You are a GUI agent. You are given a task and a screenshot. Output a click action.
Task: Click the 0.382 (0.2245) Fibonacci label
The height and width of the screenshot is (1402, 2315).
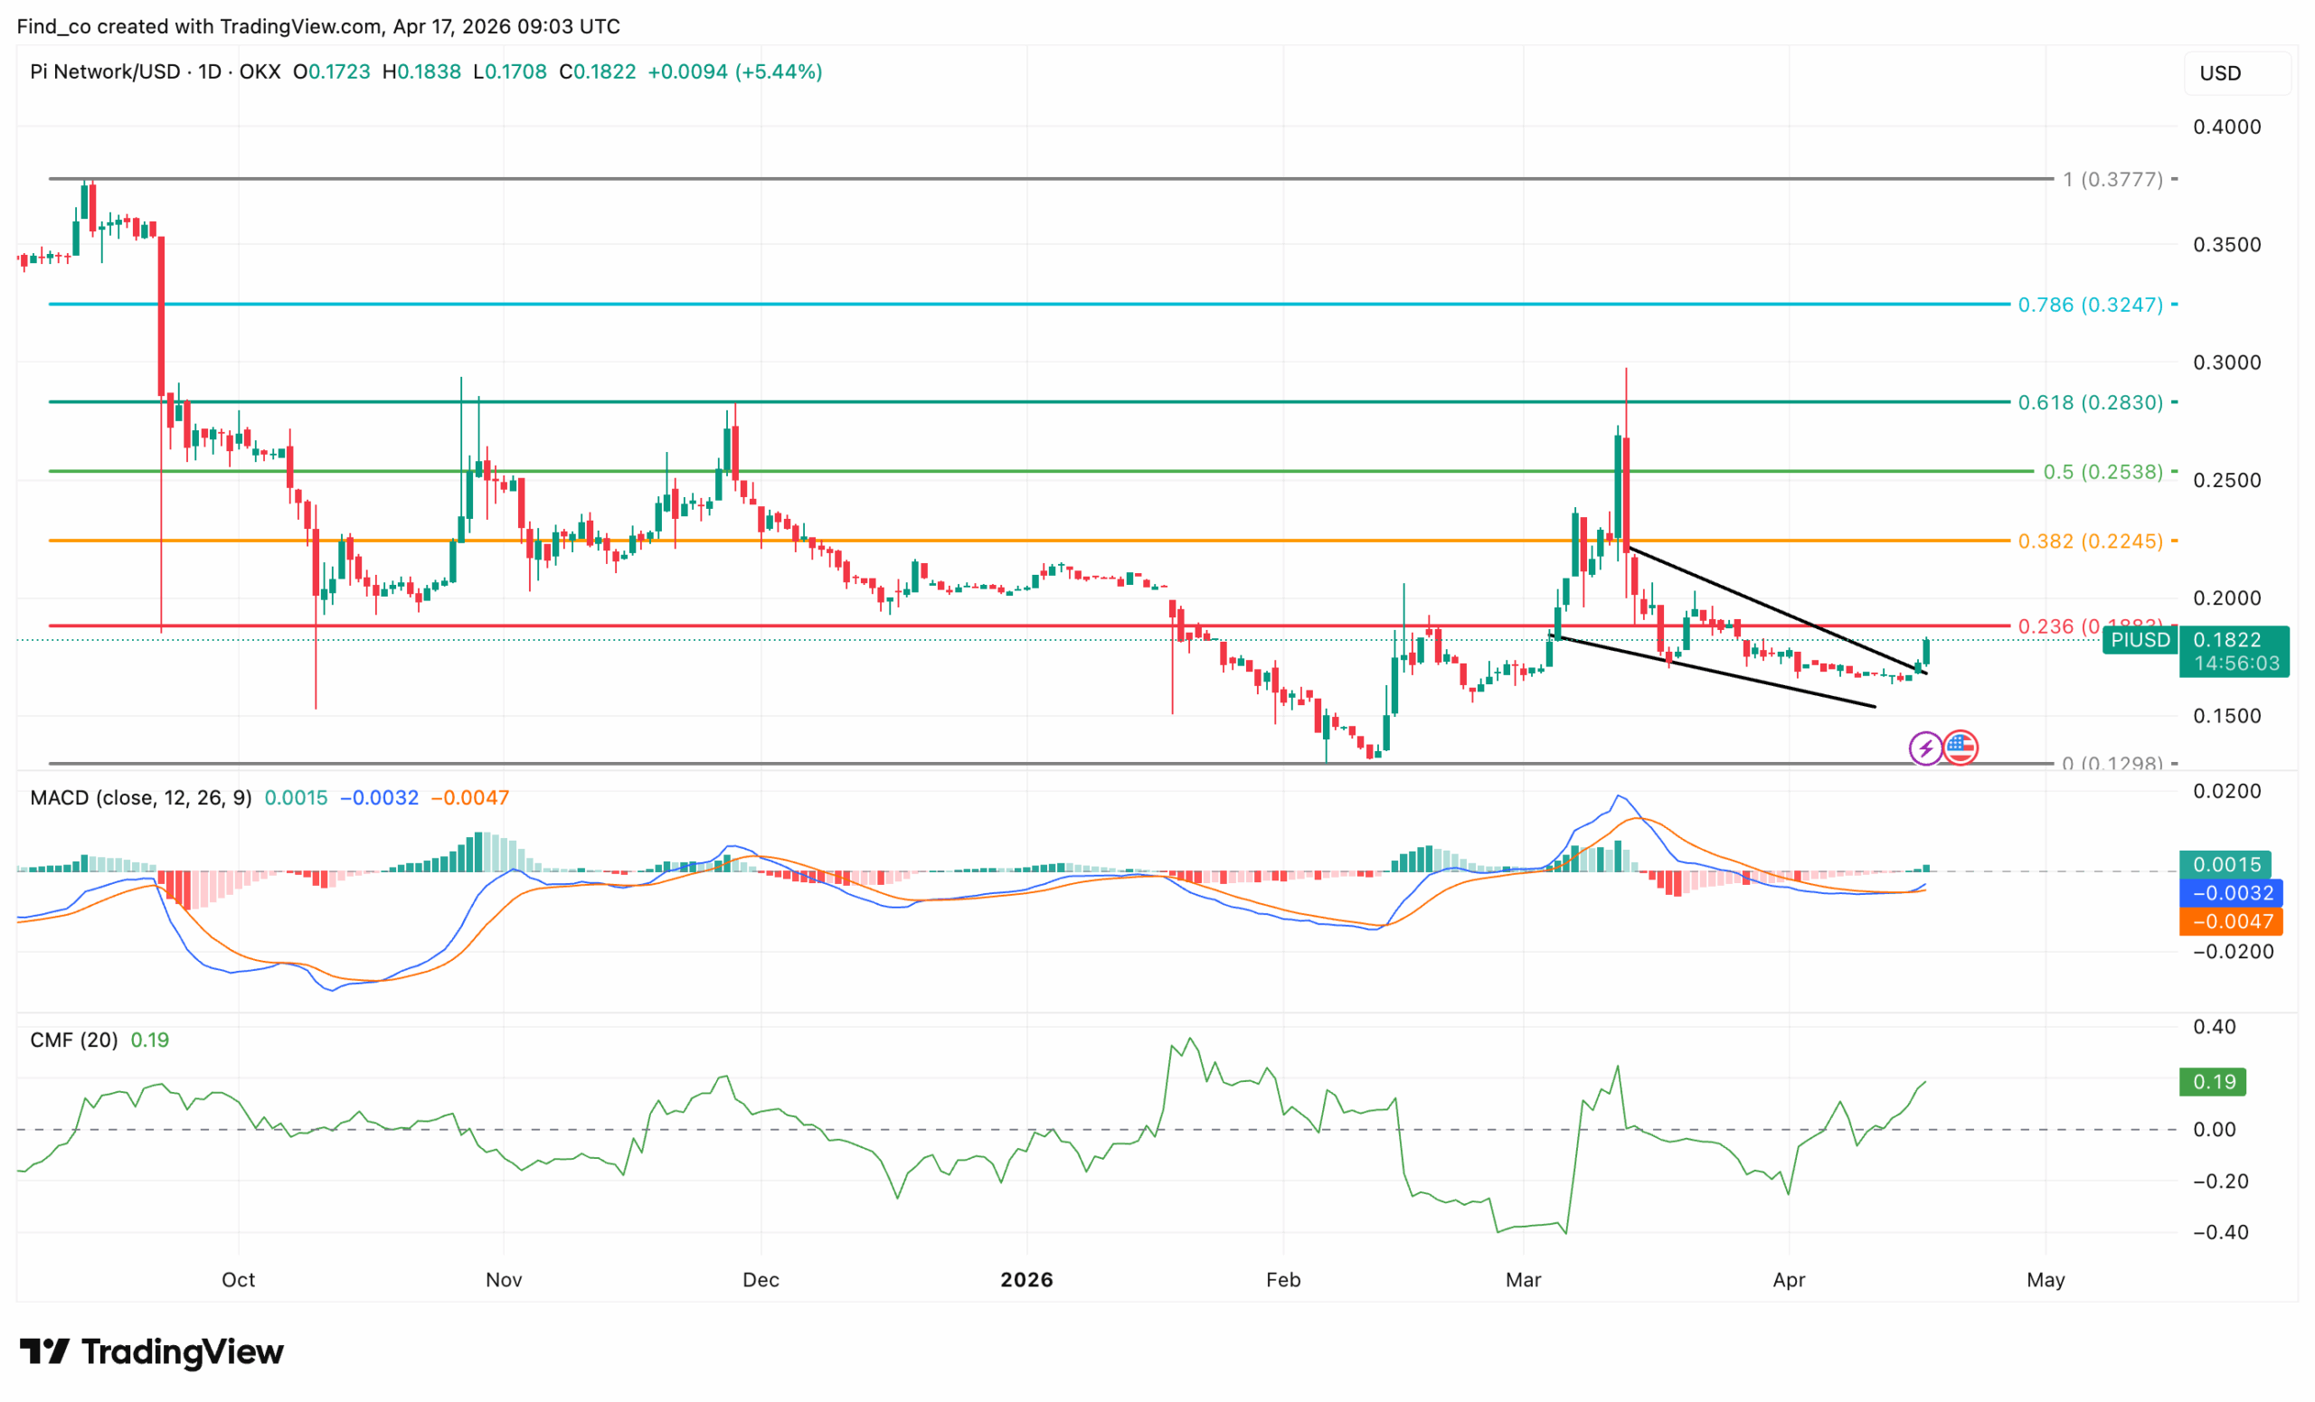tap(2091, 541)
